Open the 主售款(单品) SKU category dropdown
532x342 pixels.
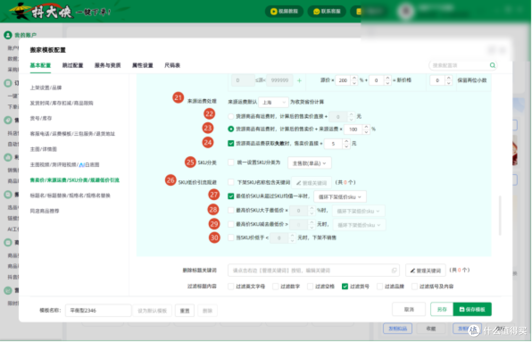(x=309, y=163)
